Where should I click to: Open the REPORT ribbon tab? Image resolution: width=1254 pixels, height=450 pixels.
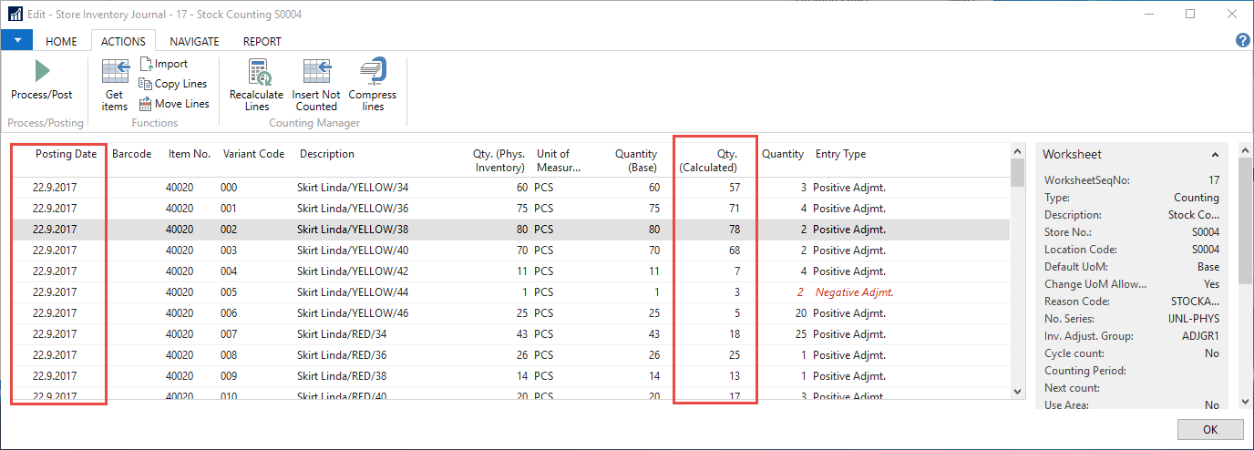[262, 41]
